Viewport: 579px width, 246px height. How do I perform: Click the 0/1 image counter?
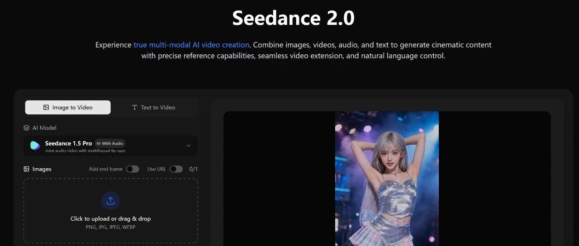193,169
